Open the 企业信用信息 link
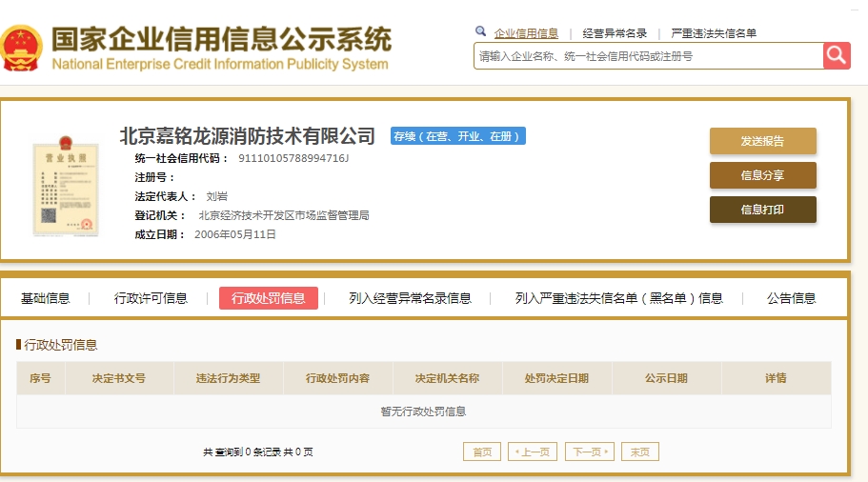868x482 pixels. pos(526,33)
